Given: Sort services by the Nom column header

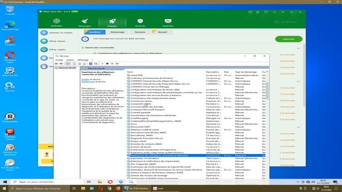Looking at the screenshot, I should 130,72.
